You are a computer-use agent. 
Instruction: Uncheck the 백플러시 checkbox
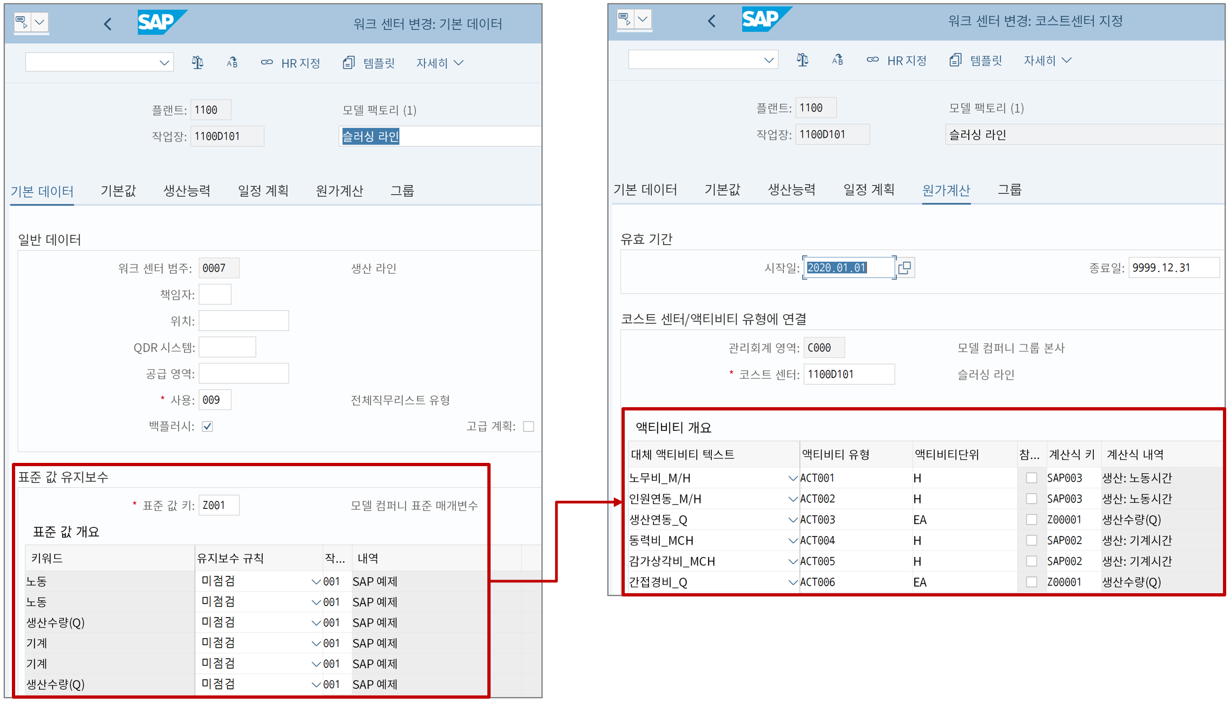207,427
